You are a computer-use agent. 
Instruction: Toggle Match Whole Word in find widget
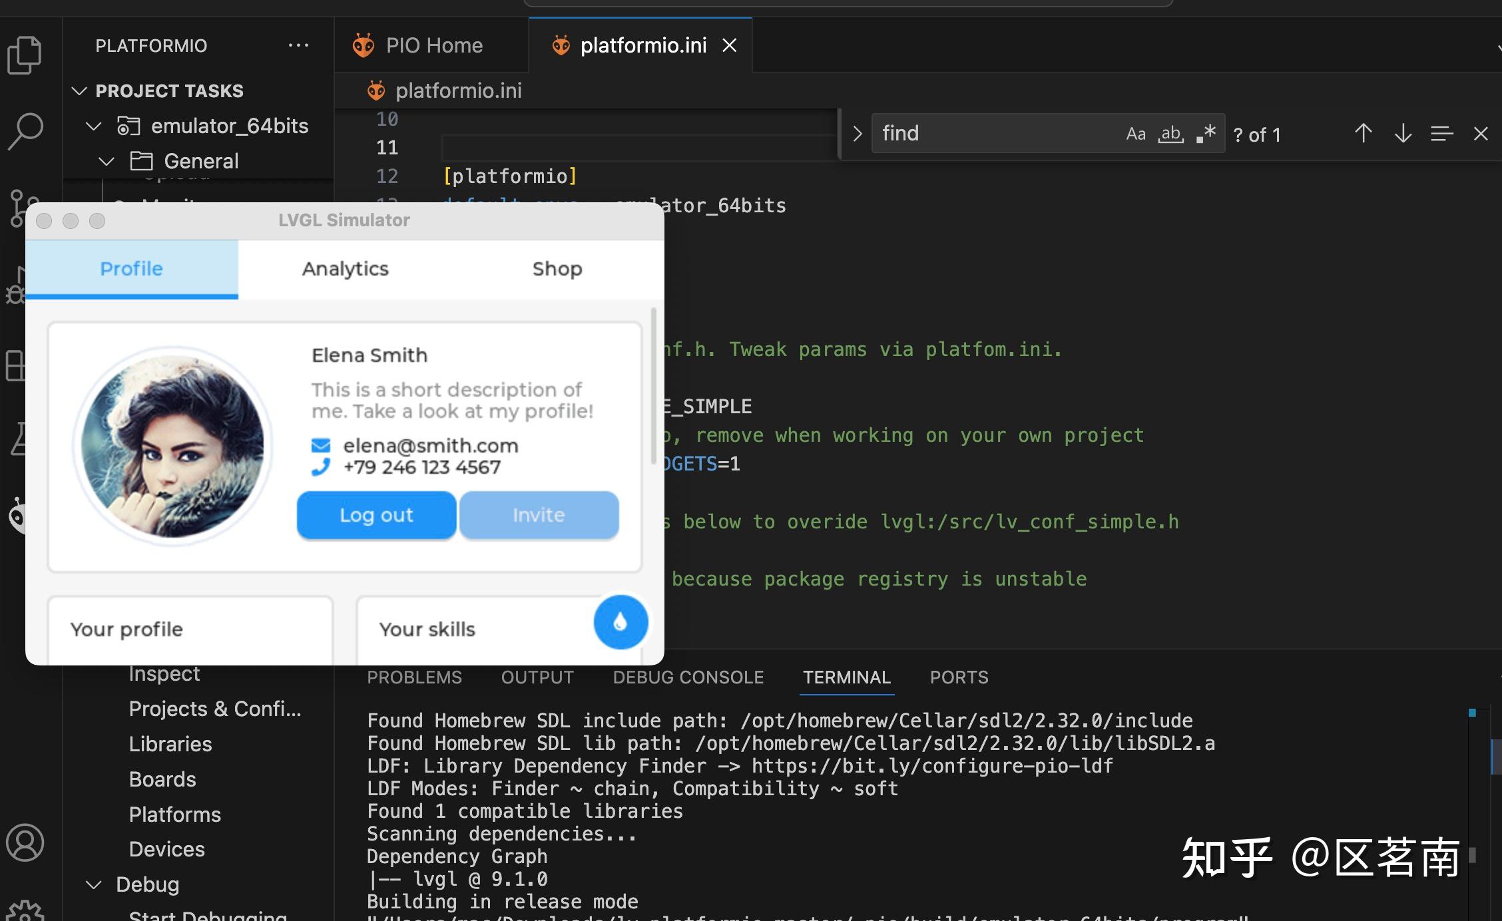click(1170, 134)
